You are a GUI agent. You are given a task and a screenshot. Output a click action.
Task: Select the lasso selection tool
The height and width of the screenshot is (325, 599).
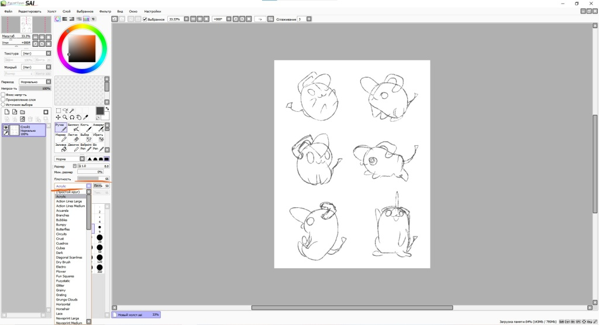click(65, 111)
